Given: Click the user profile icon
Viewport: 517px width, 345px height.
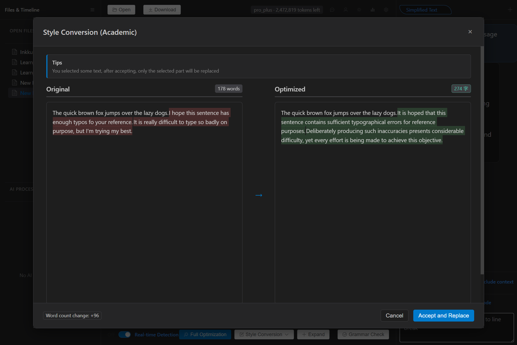Looking at the screenshot, I should 346,10.
